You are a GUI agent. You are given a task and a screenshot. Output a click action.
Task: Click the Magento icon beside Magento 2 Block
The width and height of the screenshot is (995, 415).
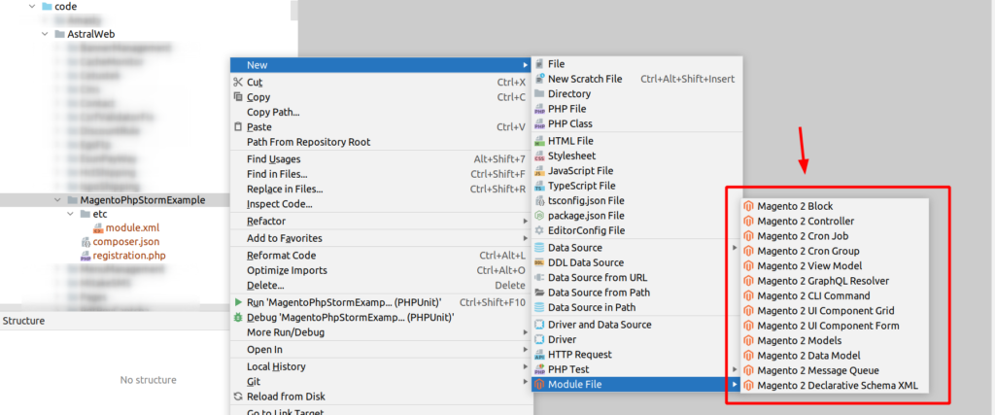(748, 207)
